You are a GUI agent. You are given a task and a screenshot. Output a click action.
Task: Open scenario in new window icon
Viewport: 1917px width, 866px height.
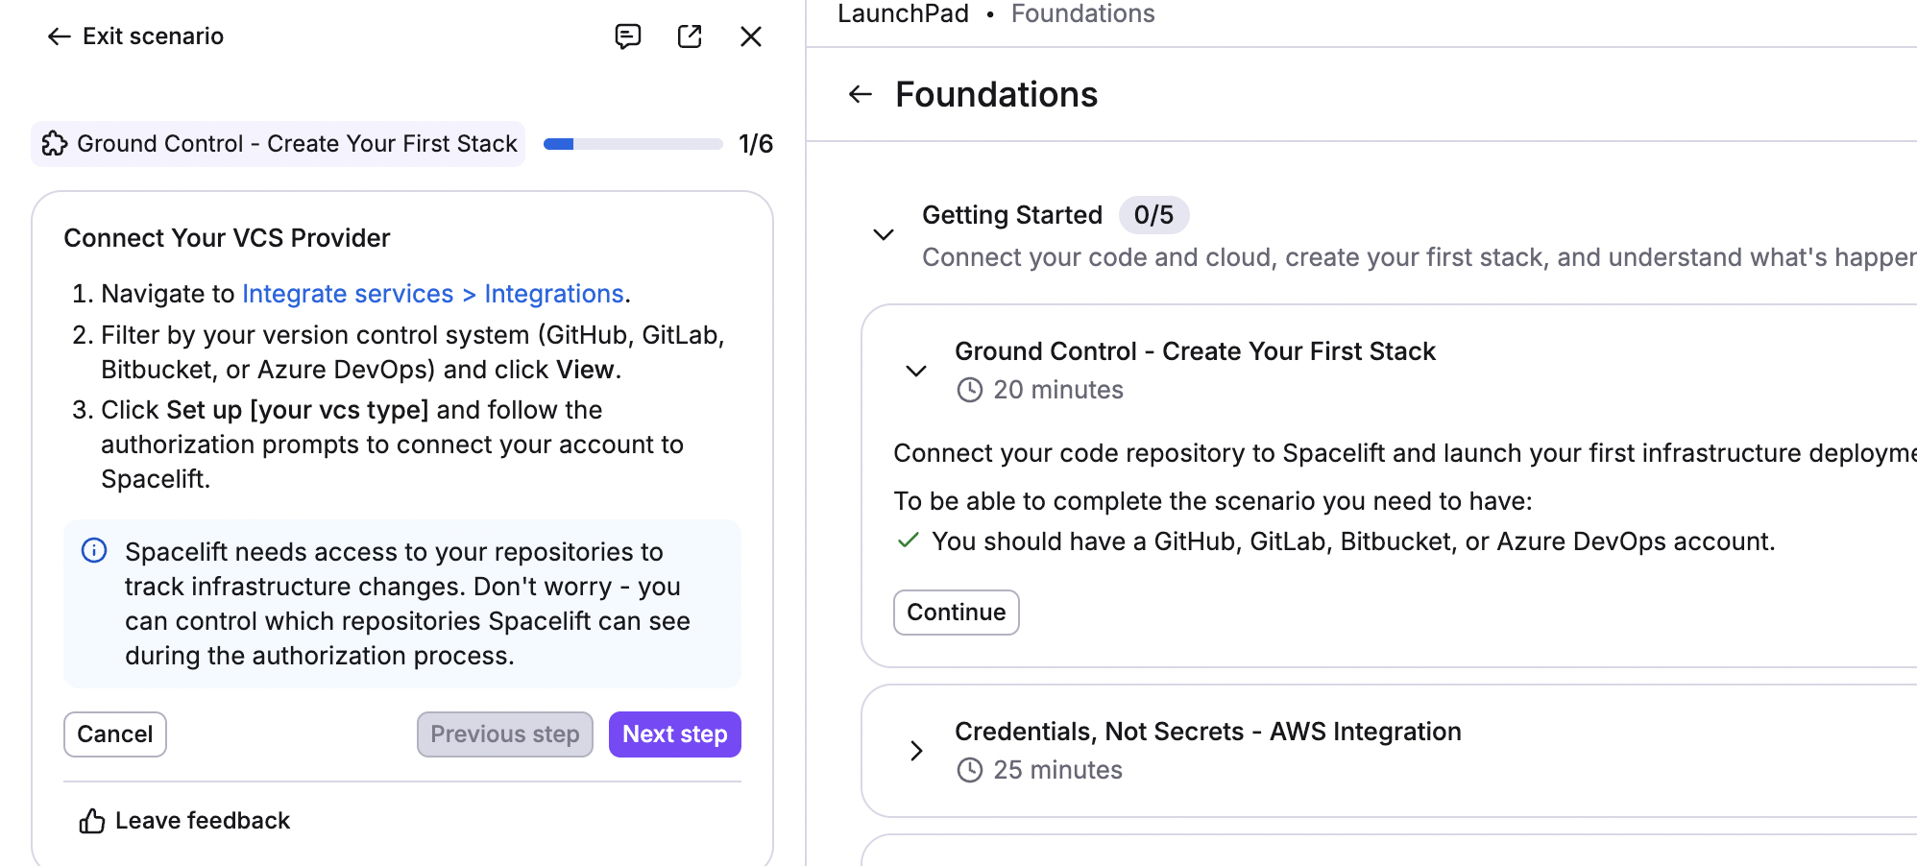(690, 36)
